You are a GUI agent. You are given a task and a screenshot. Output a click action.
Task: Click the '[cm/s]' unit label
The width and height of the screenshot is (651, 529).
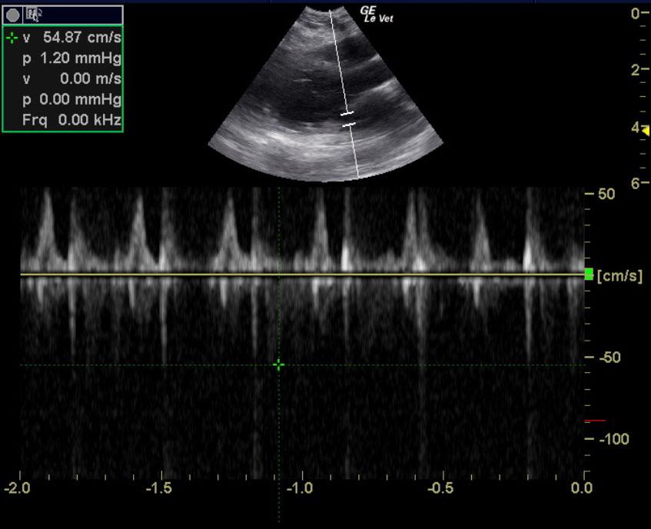[619, 276]
